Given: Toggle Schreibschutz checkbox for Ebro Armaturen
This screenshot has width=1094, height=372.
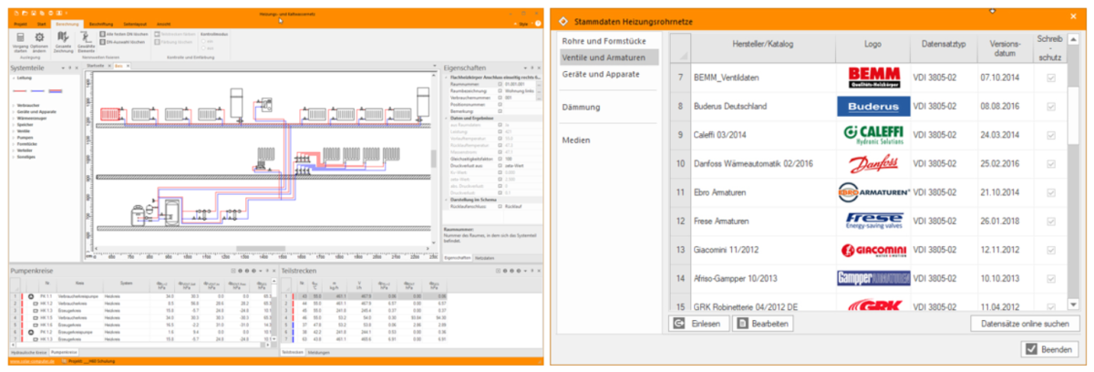Looking at the screenshot, I should 1051,193.
